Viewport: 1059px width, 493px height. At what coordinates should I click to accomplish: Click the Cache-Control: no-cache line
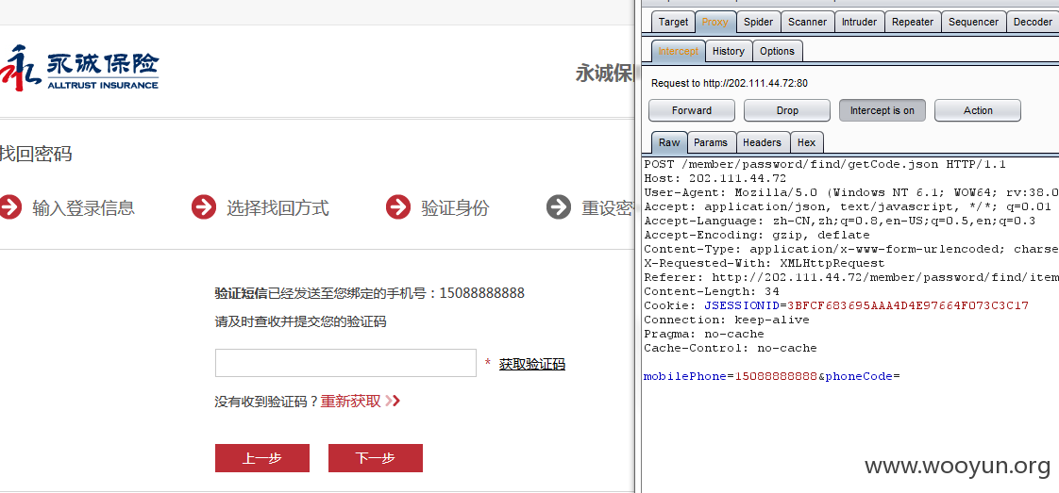click(x=731, y=348)
